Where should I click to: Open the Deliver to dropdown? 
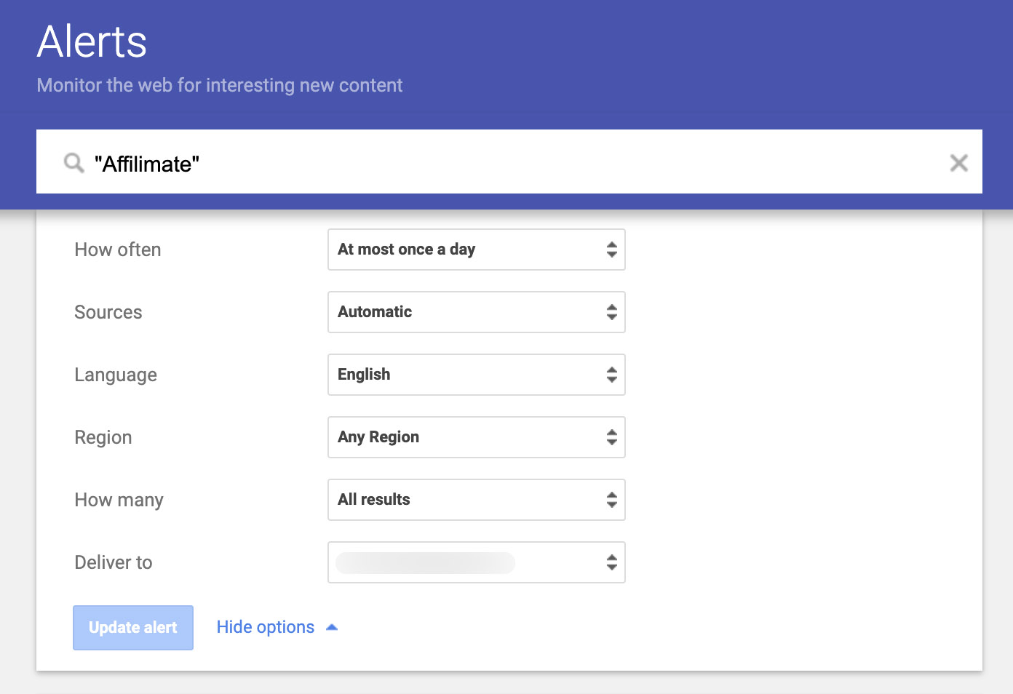[x=477, y=562]
